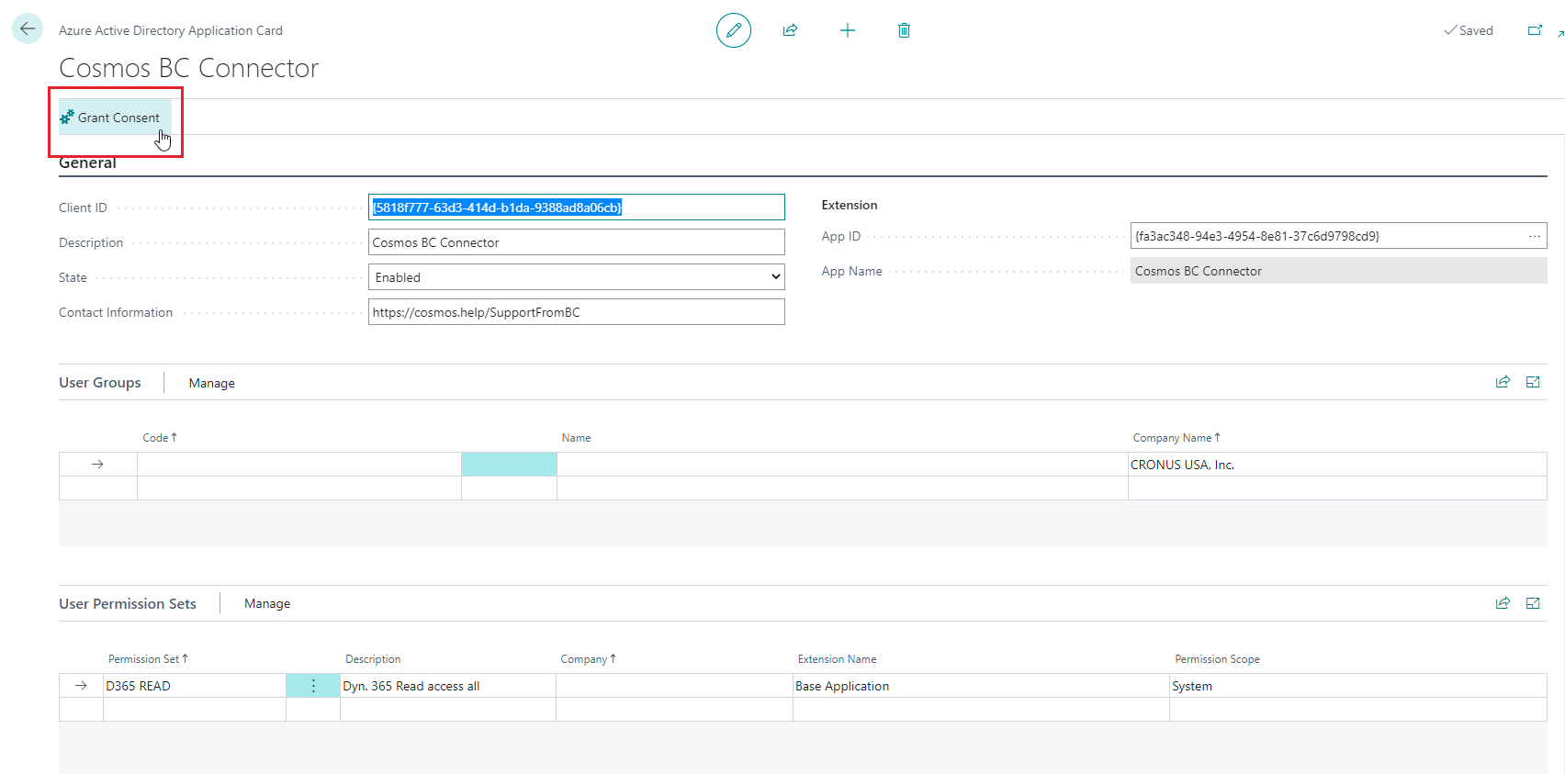Expand User Permission Sets part icon
Screen dimensions: 1565x774
click(1533, 603)
